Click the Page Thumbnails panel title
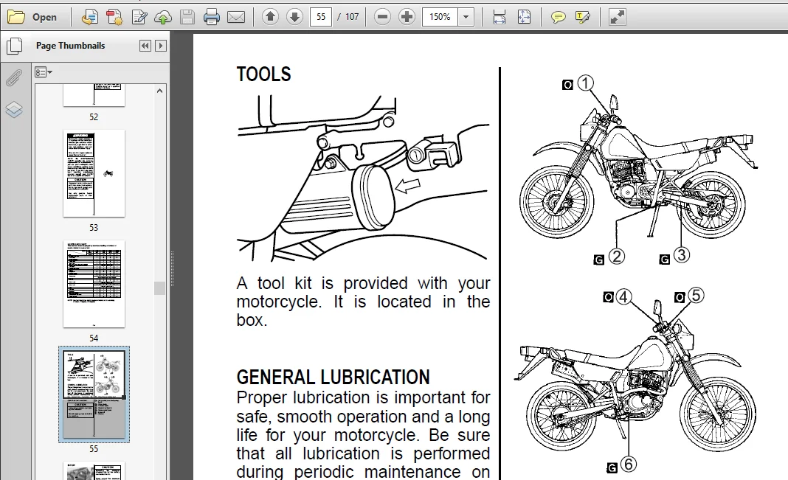788x480 pixels. 70,46
